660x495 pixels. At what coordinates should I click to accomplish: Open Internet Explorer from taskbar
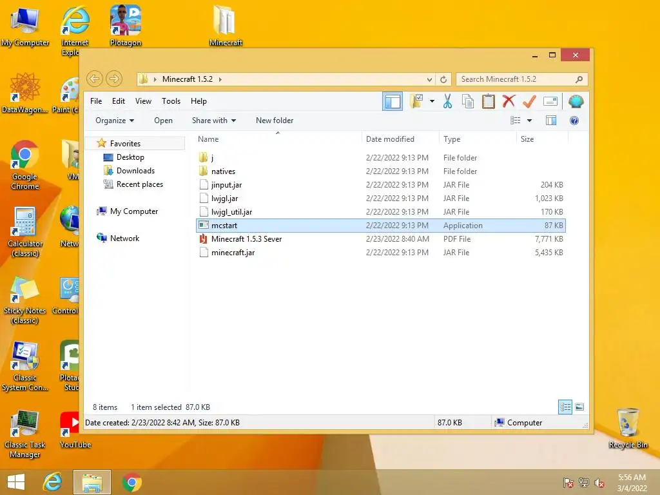coord(53,482)
